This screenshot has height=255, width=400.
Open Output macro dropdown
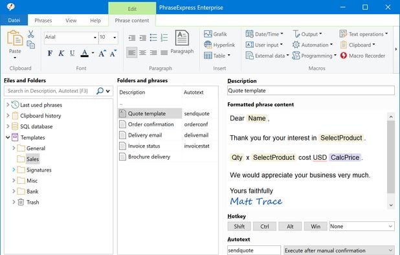point(320,34)
